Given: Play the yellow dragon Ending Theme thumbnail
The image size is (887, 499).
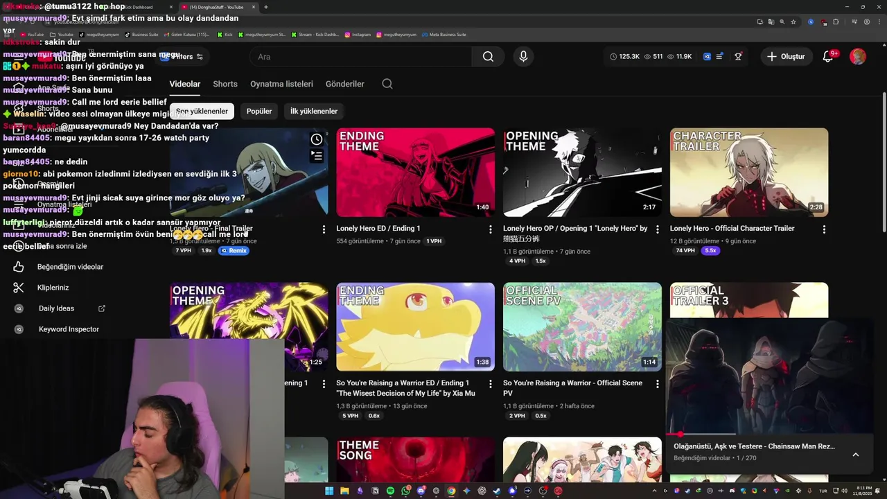Looking at the screenshot, I should tap(416, 327).
